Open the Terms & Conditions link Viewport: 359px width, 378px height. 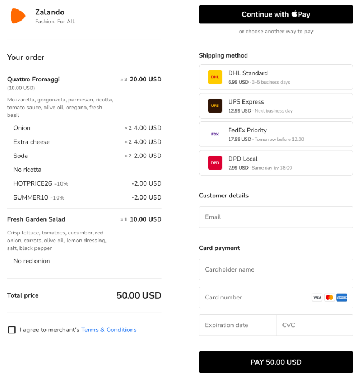pyautogui.click(x=109, y=330)
